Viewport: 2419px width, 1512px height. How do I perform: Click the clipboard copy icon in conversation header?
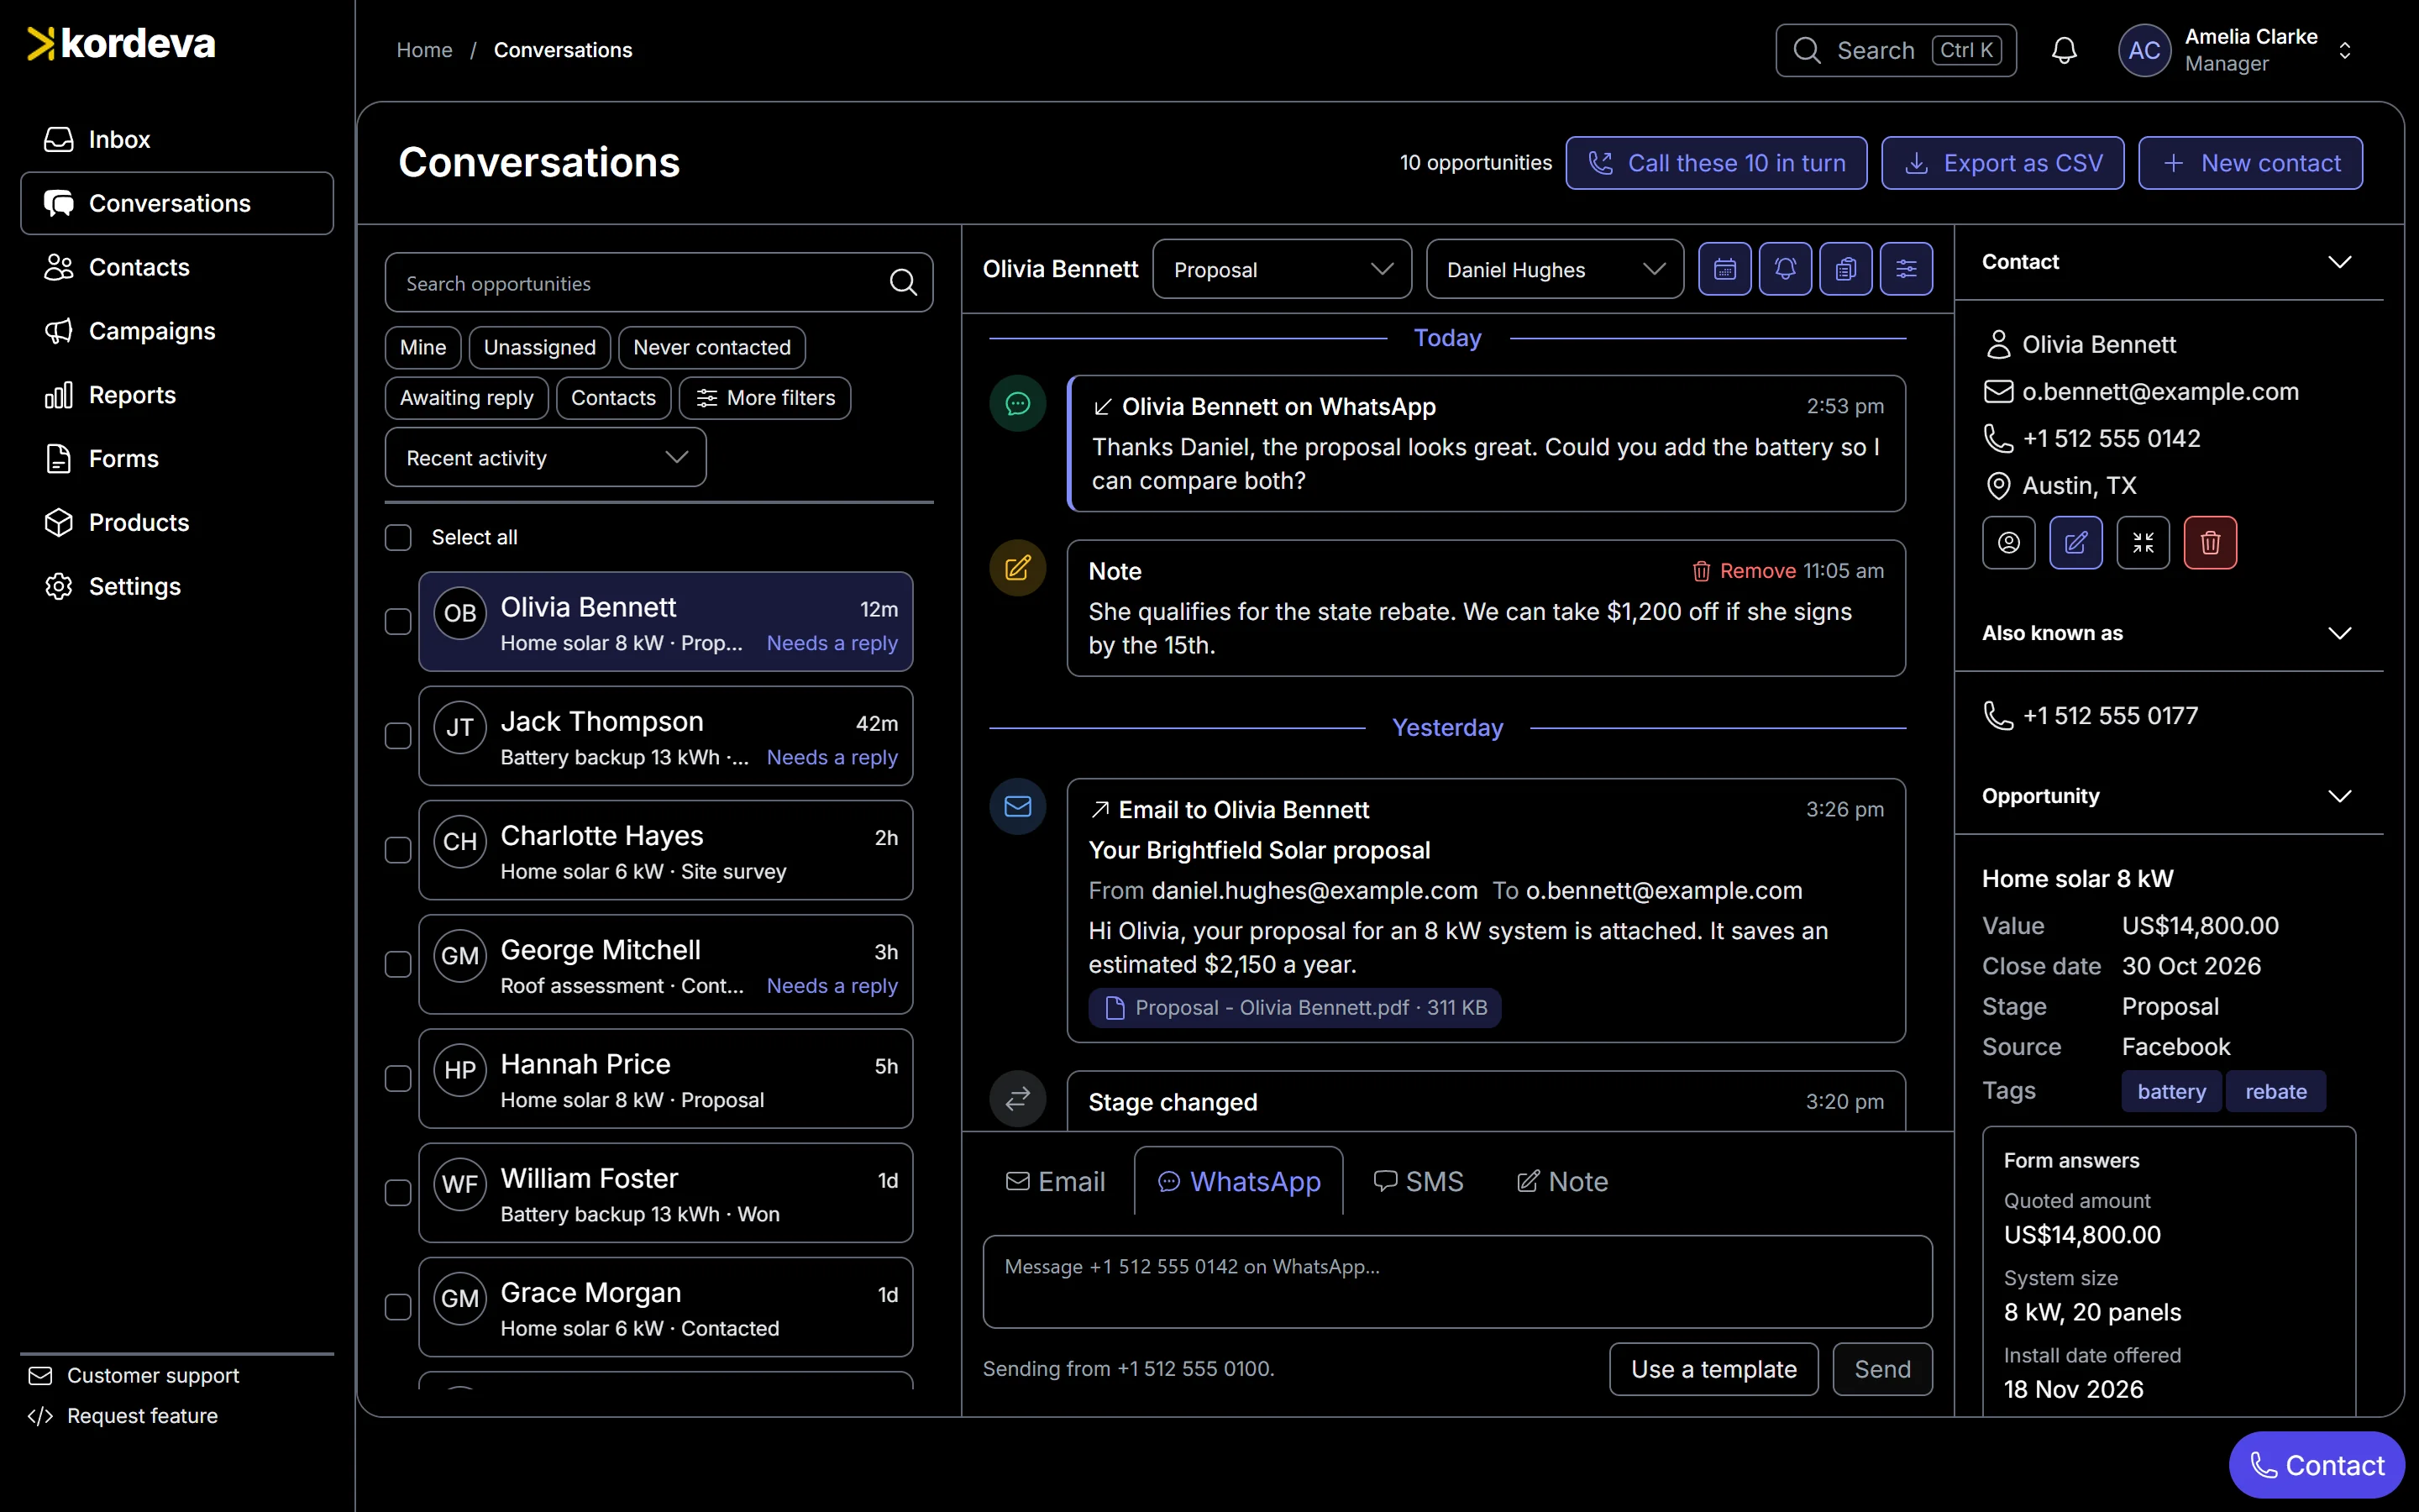[x=1845, y=269]
